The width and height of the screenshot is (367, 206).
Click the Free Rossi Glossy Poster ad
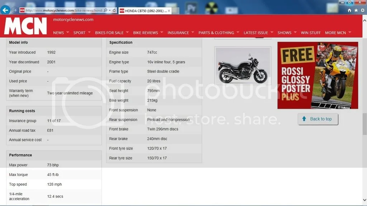pyautogui.click(x=318, y=75)
